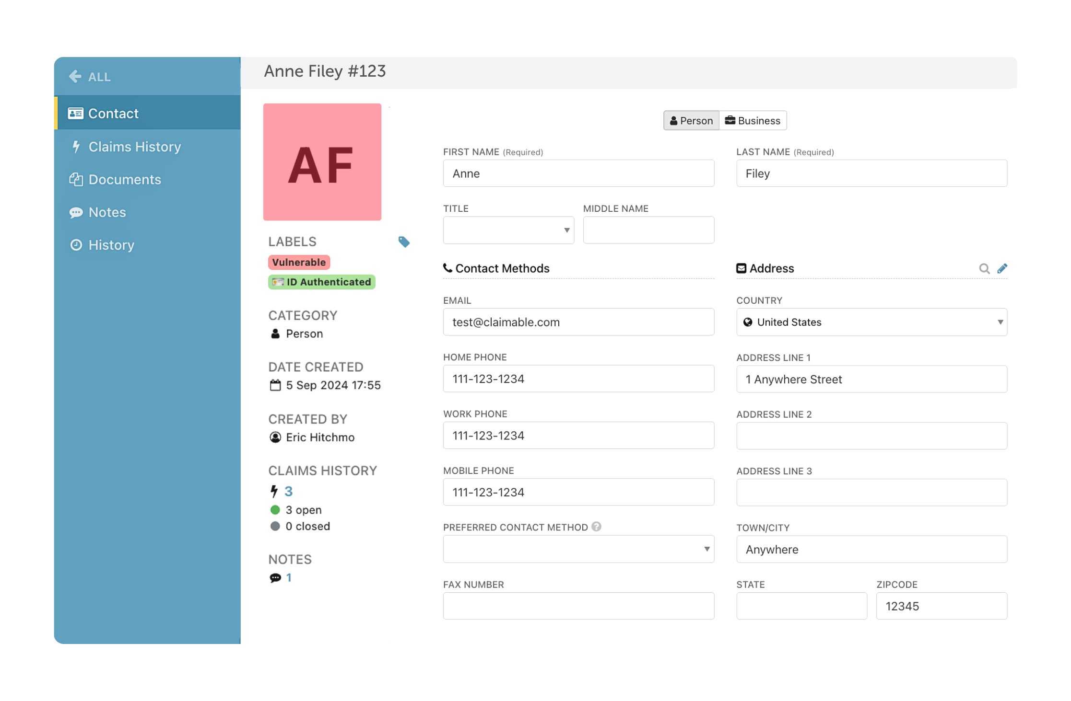
Task: Click the Work Phone field
Action: [578, 436]
